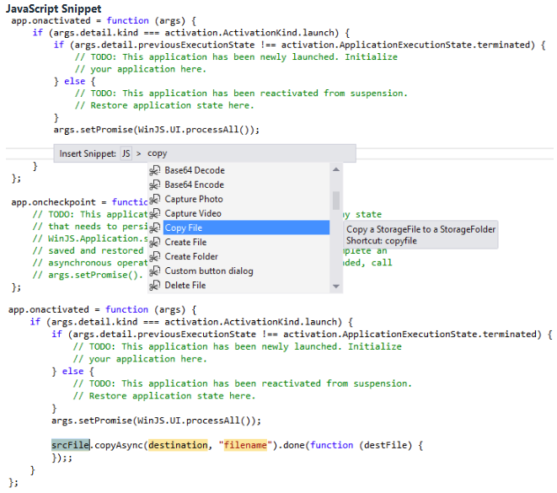Screen dimensions: 557x493
Task: Click the icon beside the highlighted Copy File entry
Action: click(155, 228)
